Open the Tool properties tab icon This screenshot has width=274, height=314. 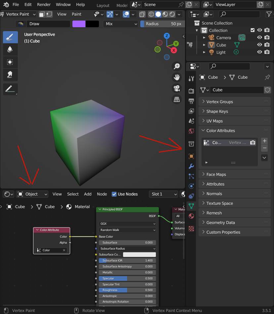tap(191, 78)
